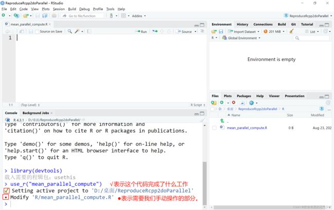Image resolution: width=334 pixels, height=210 pixels.
Task: Open mean_parallel_compute.R link in Files pane
Action: tap(247, 128)
